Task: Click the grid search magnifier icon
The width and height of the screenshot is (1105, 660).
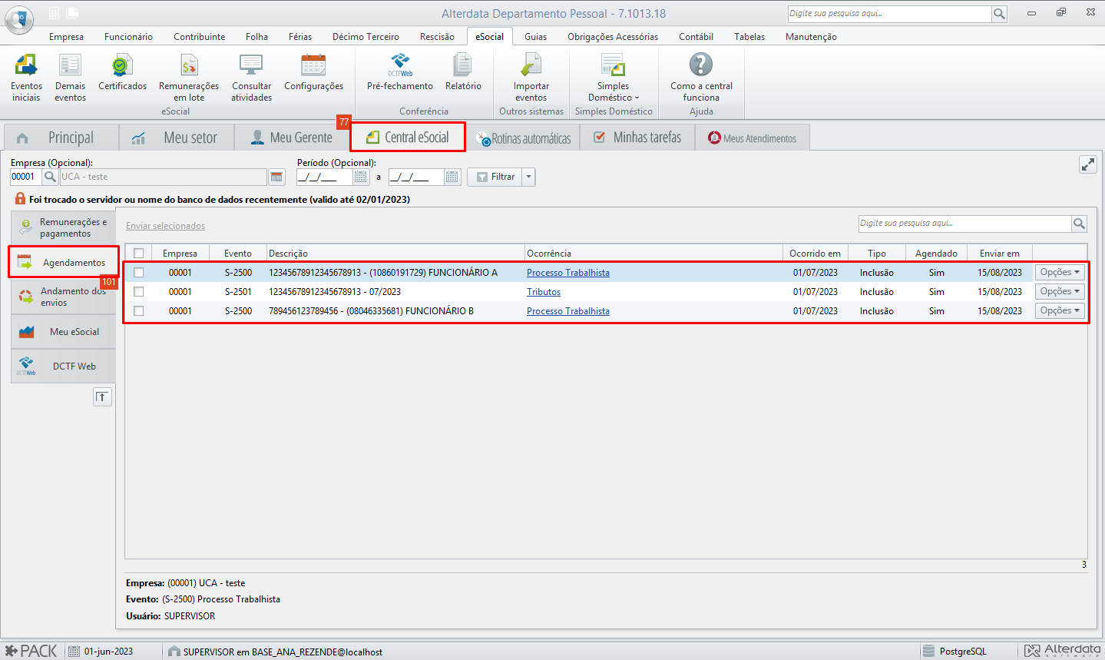Action: [x=1079, y=224]
